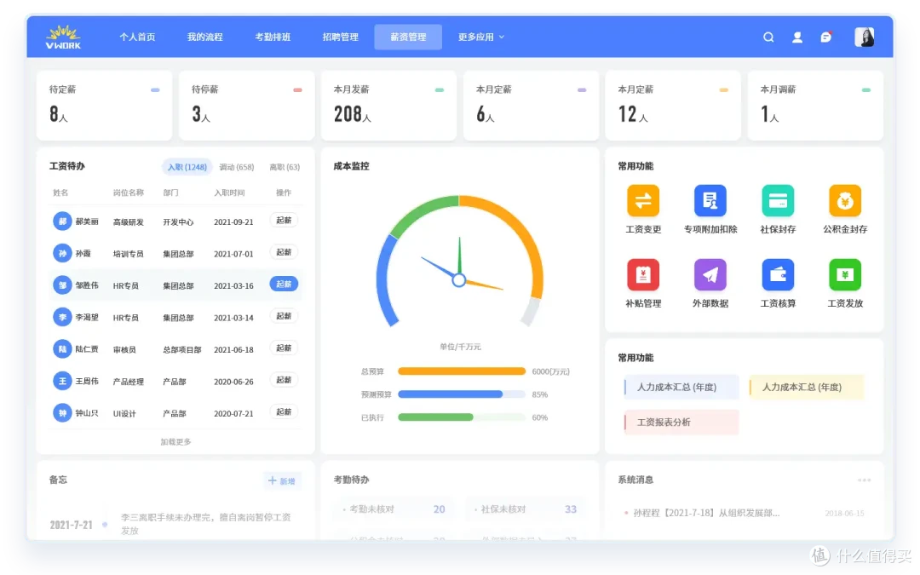Click 起薪 button for 钟山只
Image resolution: width=920 pixels, height=575 pixels.
pyautogui.click(x=284, y=412)
